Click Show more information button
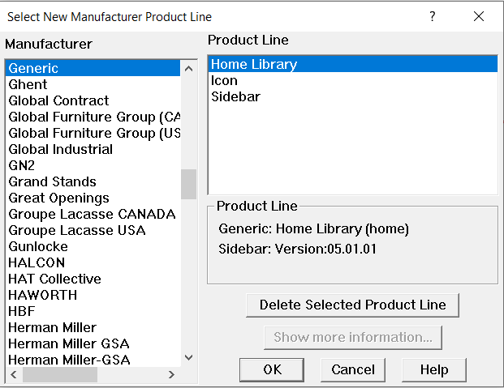 tap(352, 337)
